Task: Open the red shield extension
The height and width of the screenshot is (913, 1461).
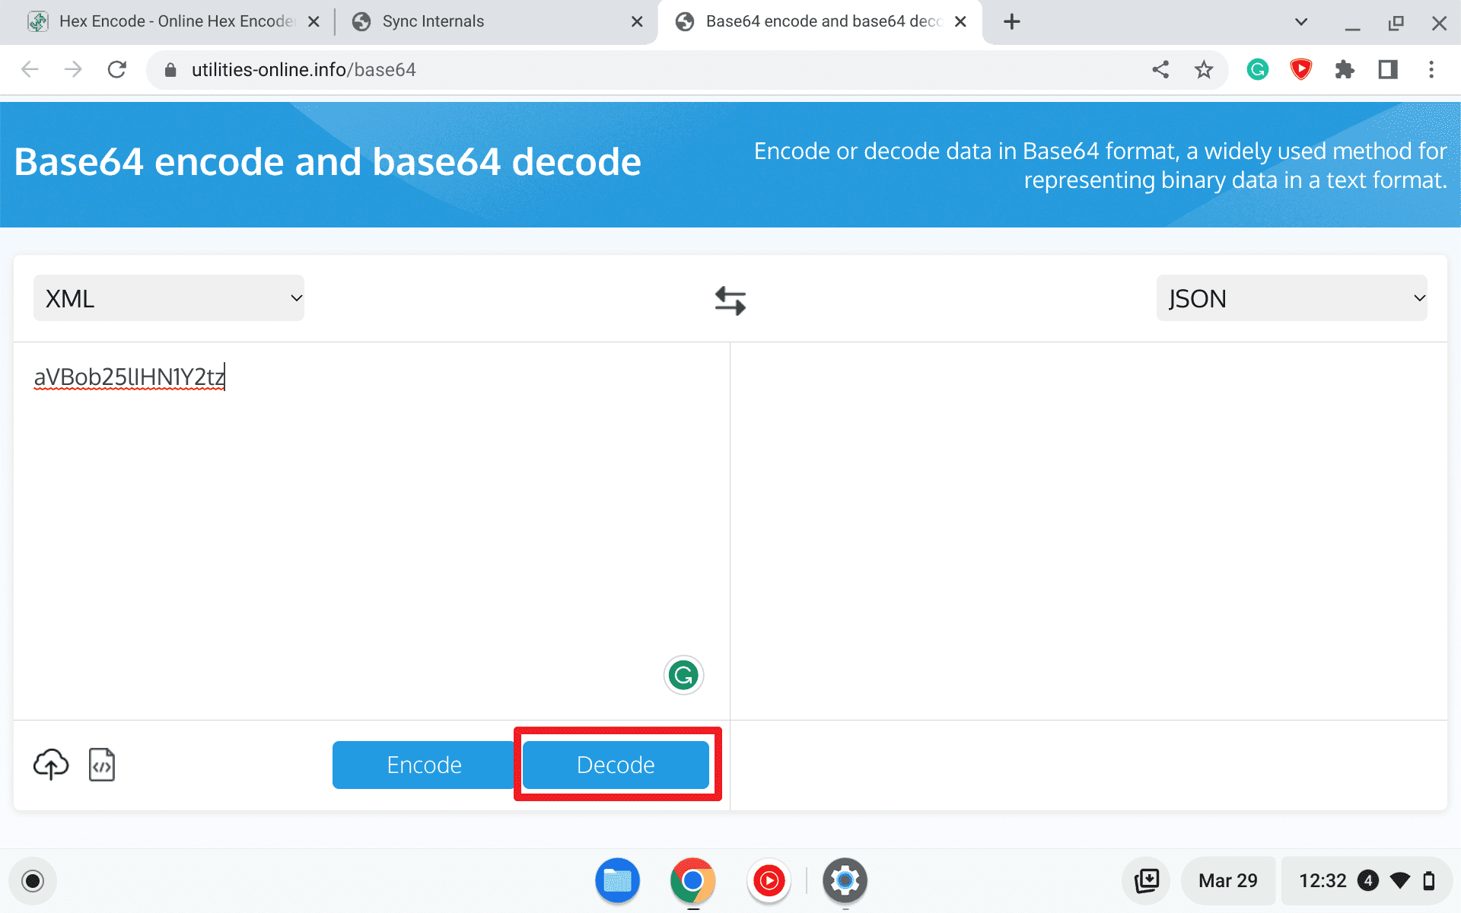Action: [1301, 70]
